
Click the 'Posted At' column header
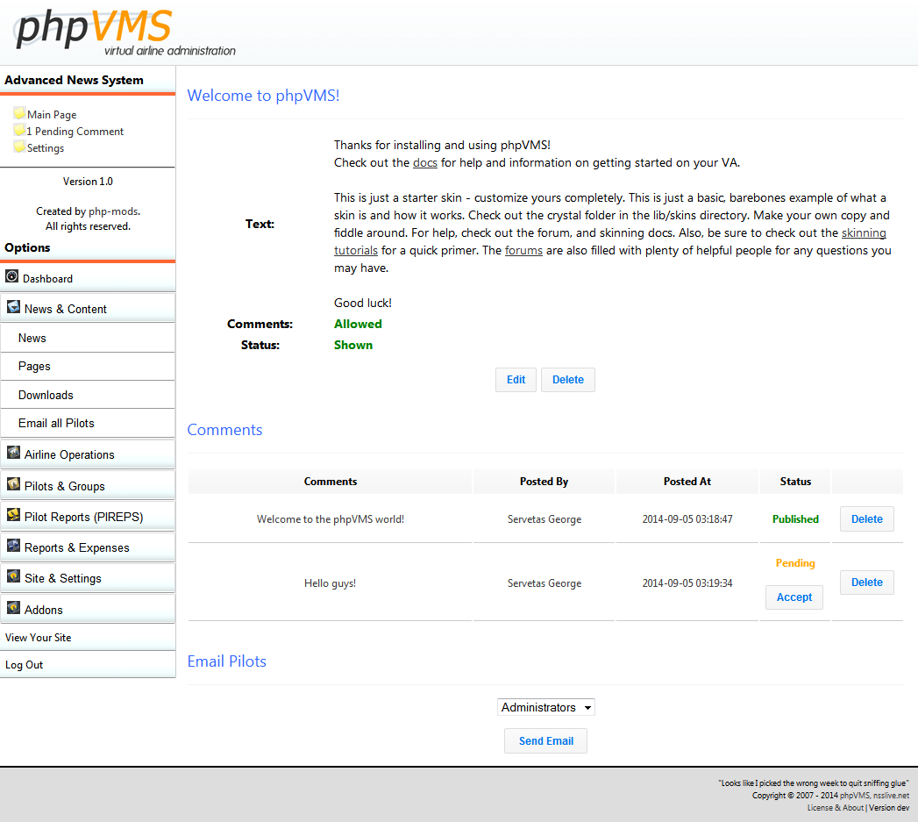[687, 482]
